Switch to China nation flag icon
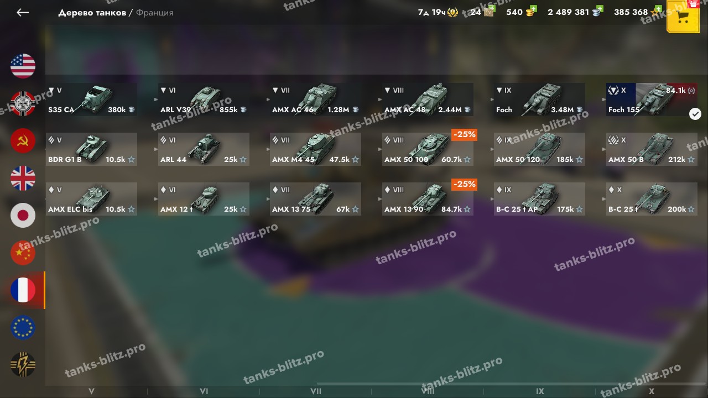The height and width of the screenshot is (398, 708). [23, 253]
